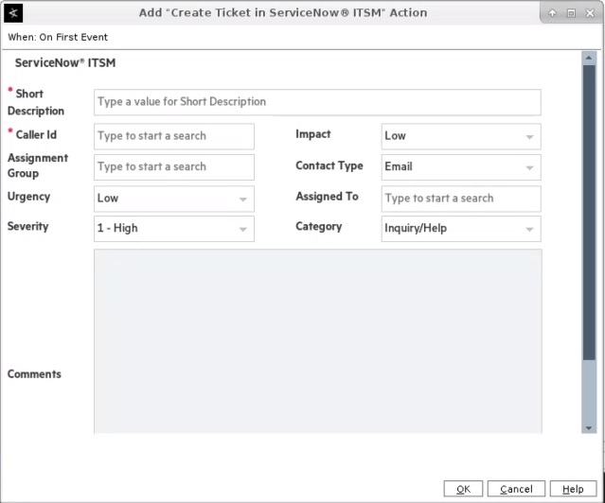The width and height of the screenshot is (605, 503).
Task: Click the Assignment Group search field
Action: (x=174, y=167)
